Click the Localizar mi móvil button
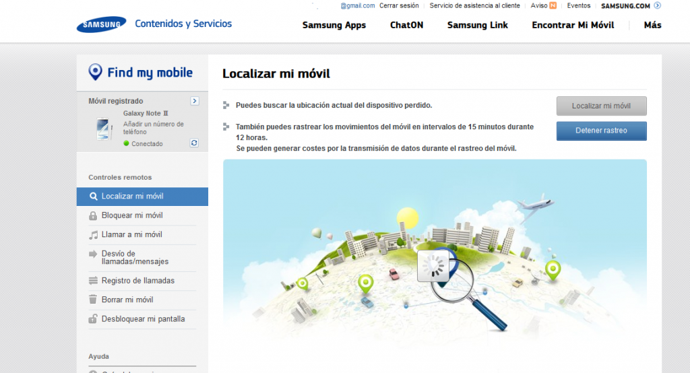The width and height of the screenshot is (690, 373). click(x=601, y=106)
